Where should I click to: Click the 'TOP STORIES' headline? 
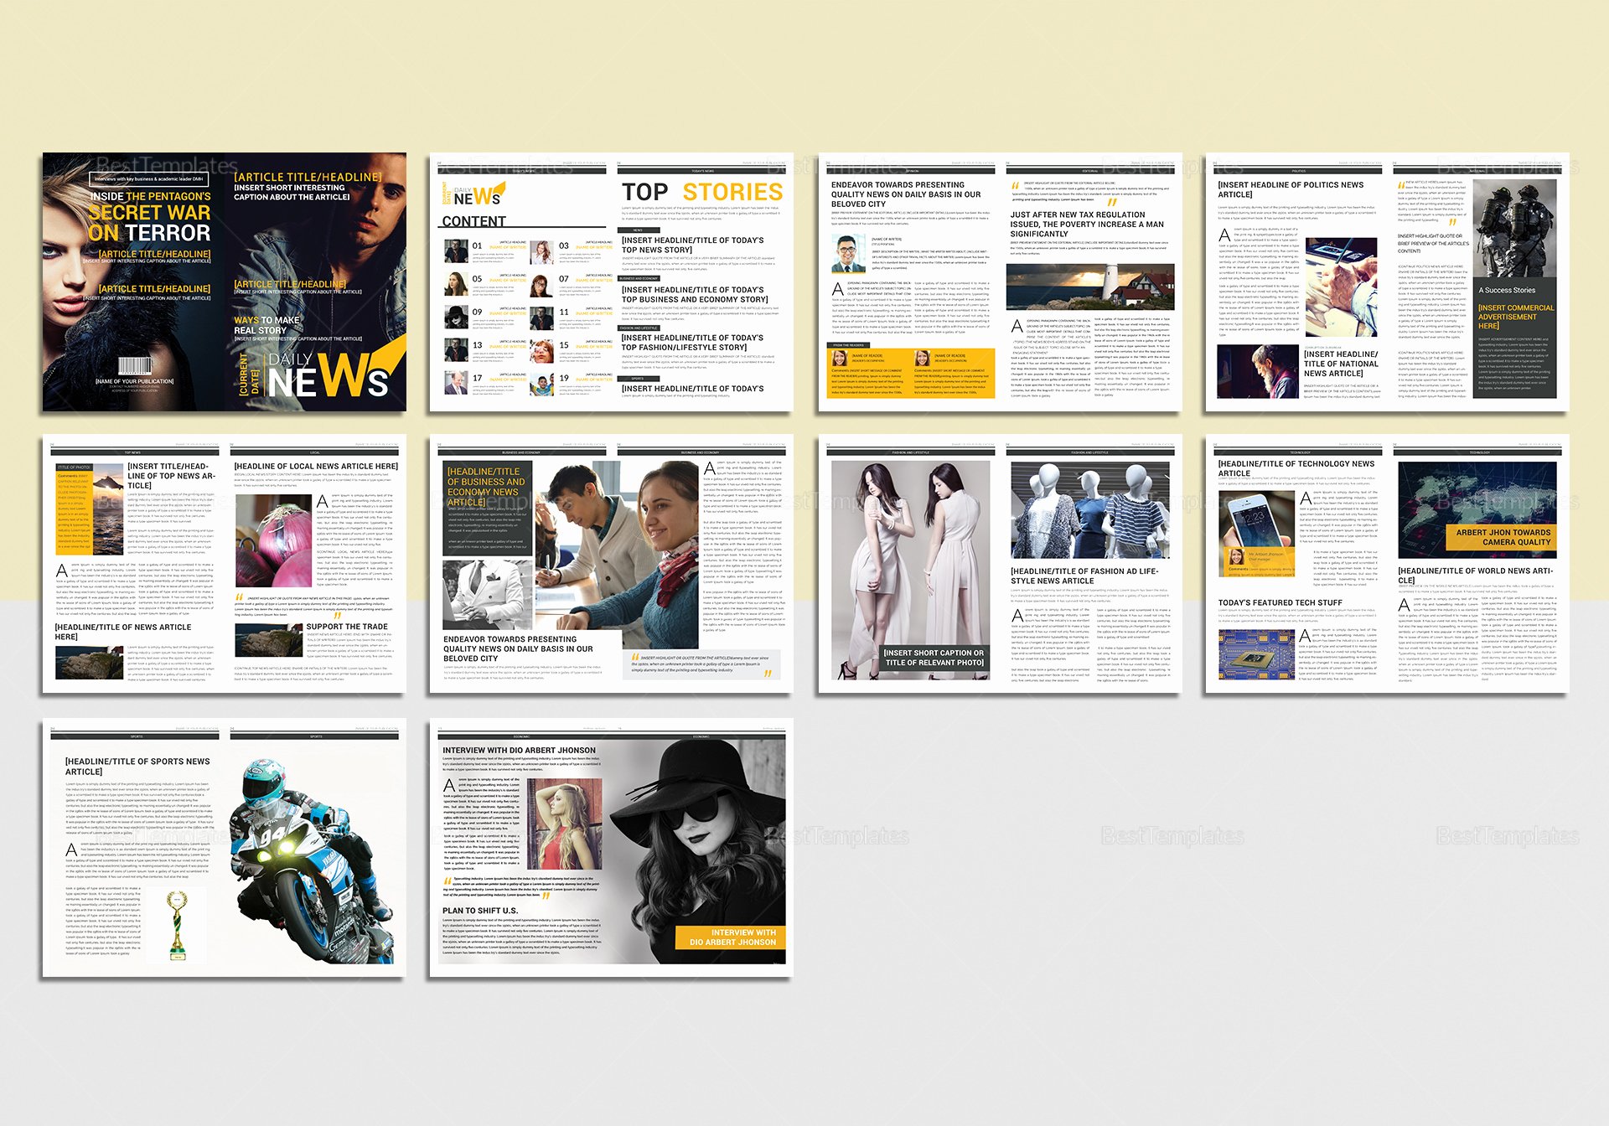pos(702,192)
